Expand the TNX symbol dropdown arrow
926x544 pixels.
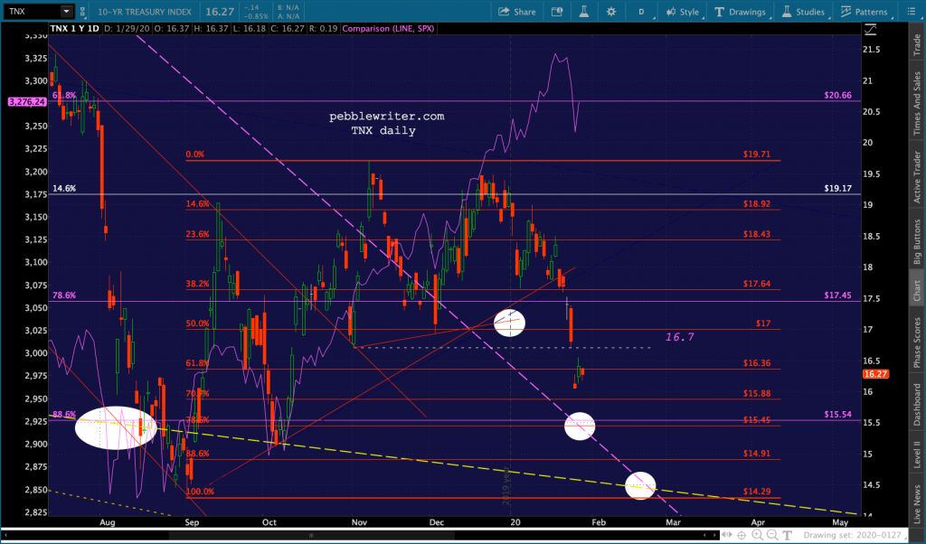[67, 11]
